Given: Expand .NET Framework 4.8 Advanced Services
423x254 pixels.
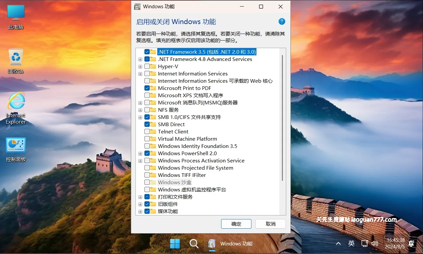Looking at the screenshot, I should [x=140, y=59].
